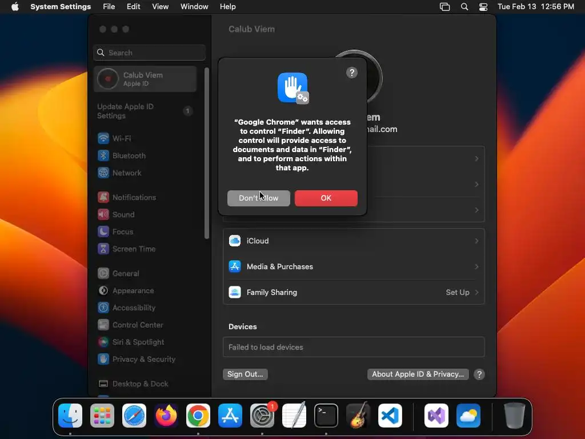Open System Settings Dock icon with badge

(x=262, y=416)
